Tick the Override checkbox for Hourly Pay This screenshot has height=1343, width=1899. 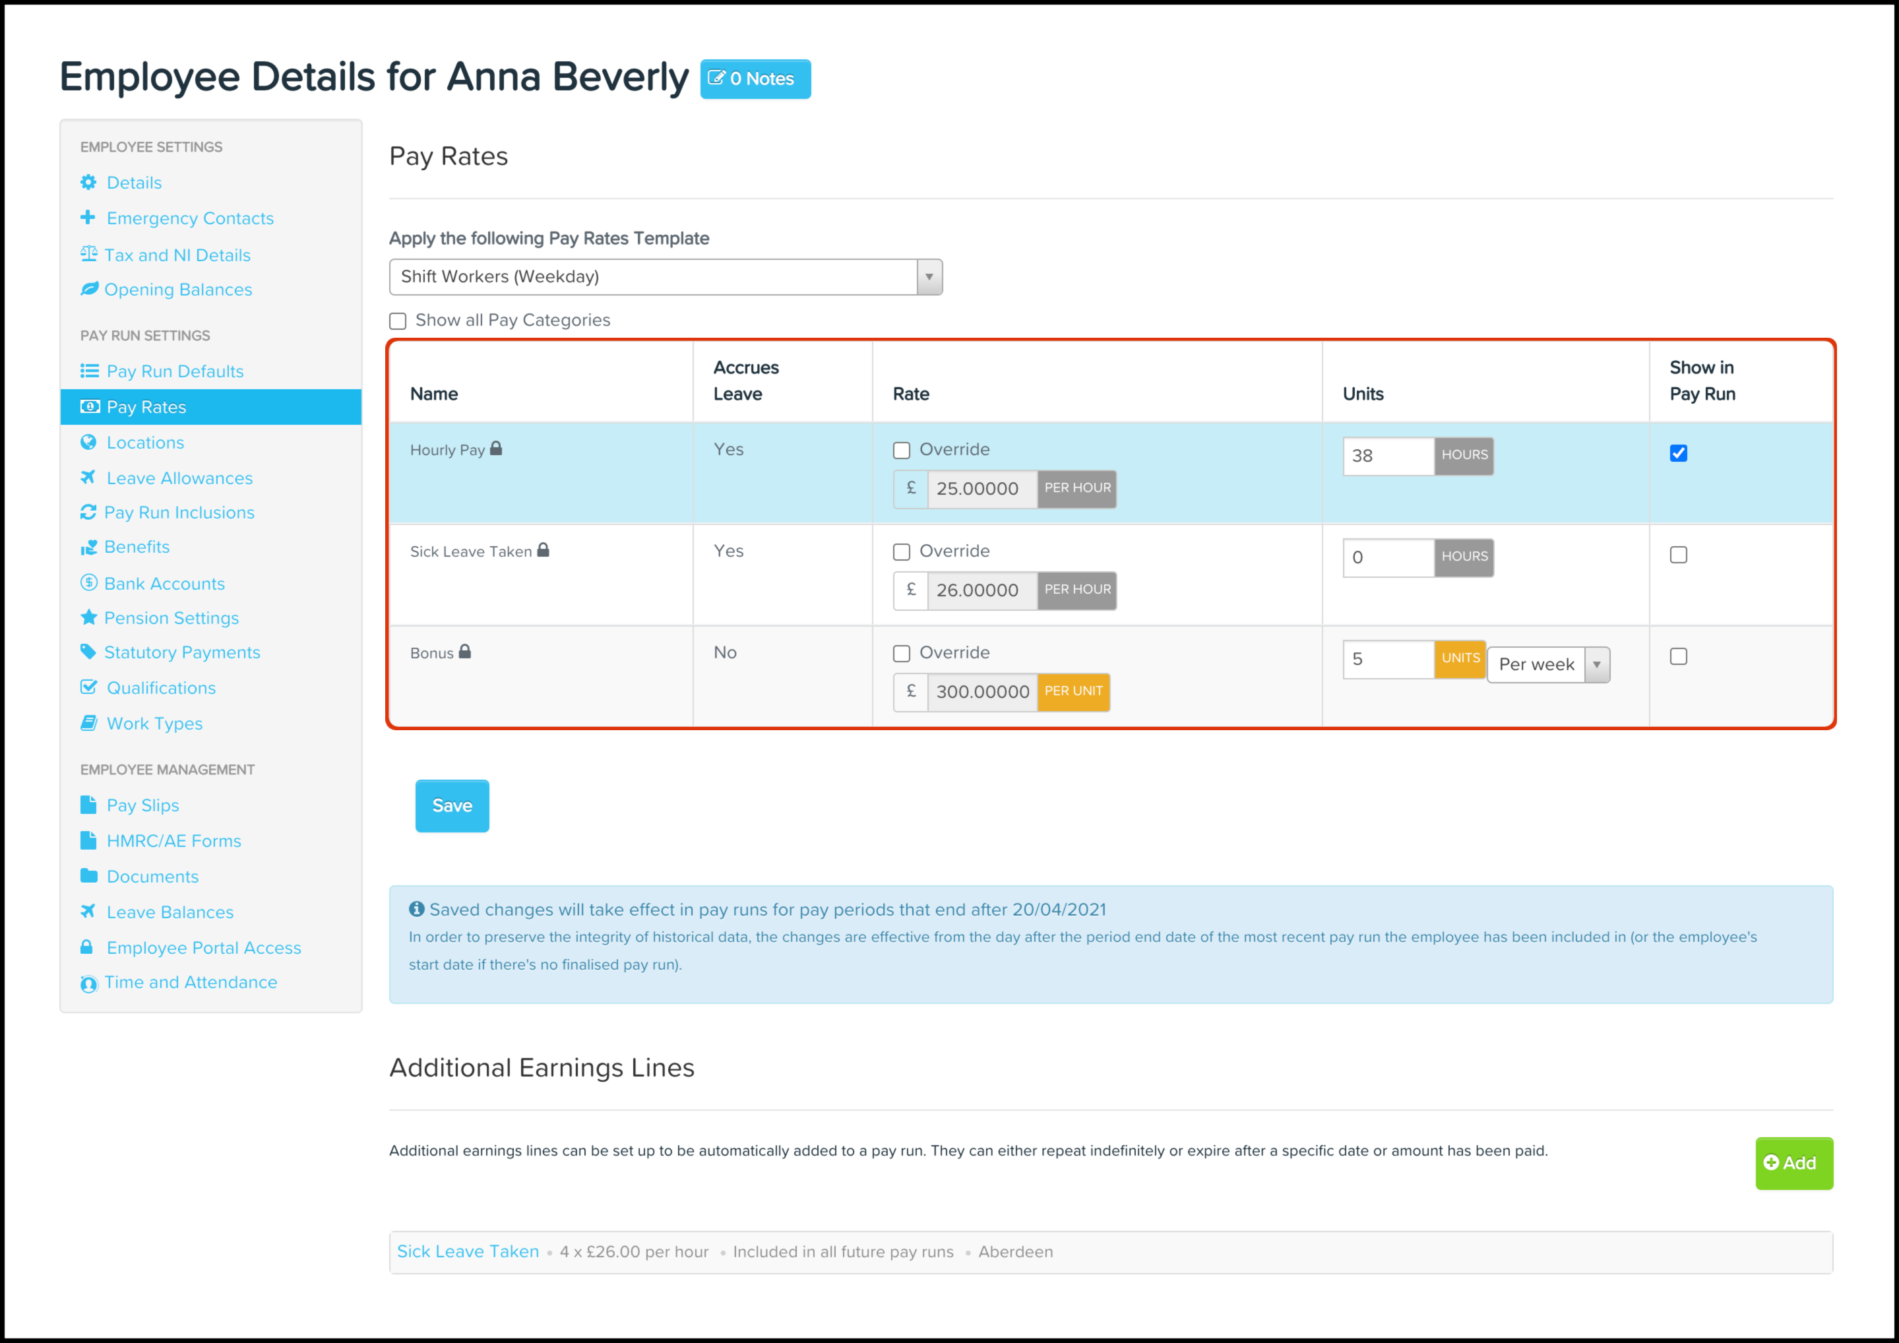[x=902, y=450]
